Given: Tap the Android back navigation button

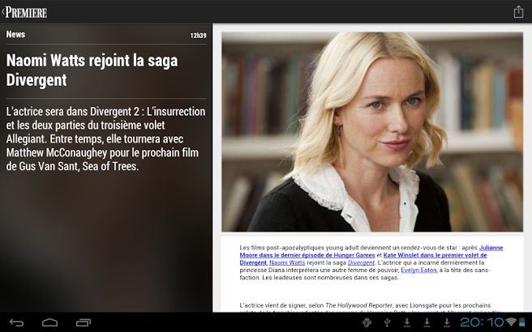Looking at the screenshot, I should (16, 322).
